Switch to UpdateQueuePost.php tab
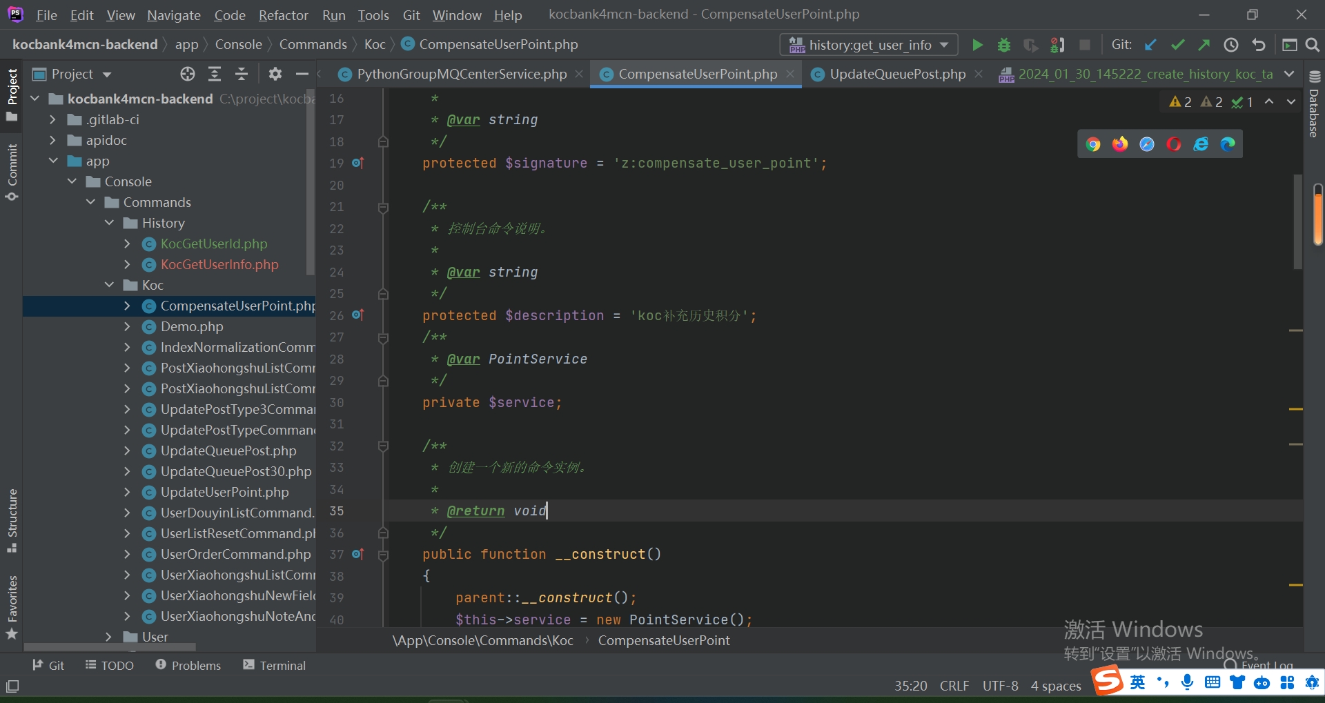Viewport: 1325px width, 703px height. coord(897,74)
